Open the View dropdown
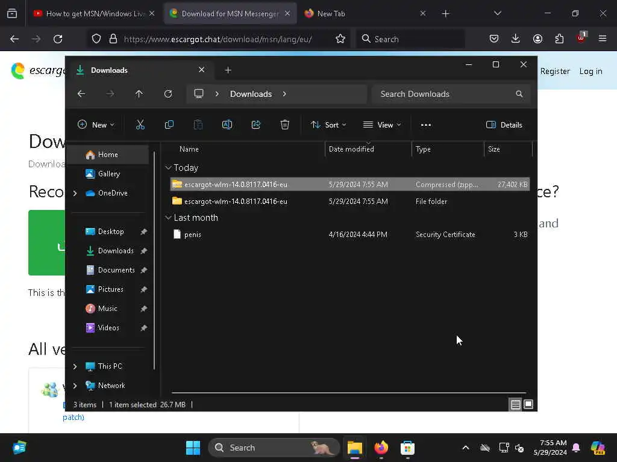This screenshot has width=617, height=462. [381, 125]
